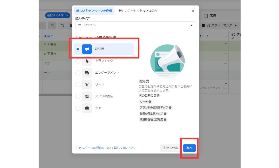Select the 売上 radio button
The height and width of the screenshot is (168, 279).
coord(78,108)
